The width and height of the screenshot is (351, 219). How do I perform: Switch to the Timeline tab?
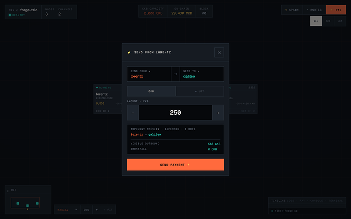coord(278,201)
